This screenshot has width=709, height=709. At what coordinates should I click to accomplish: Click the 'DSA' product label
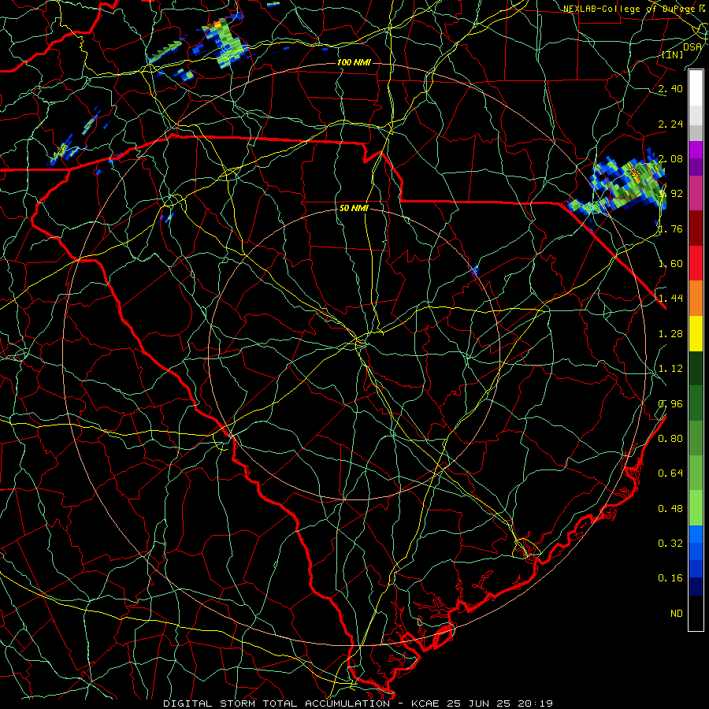pos(692,47)
